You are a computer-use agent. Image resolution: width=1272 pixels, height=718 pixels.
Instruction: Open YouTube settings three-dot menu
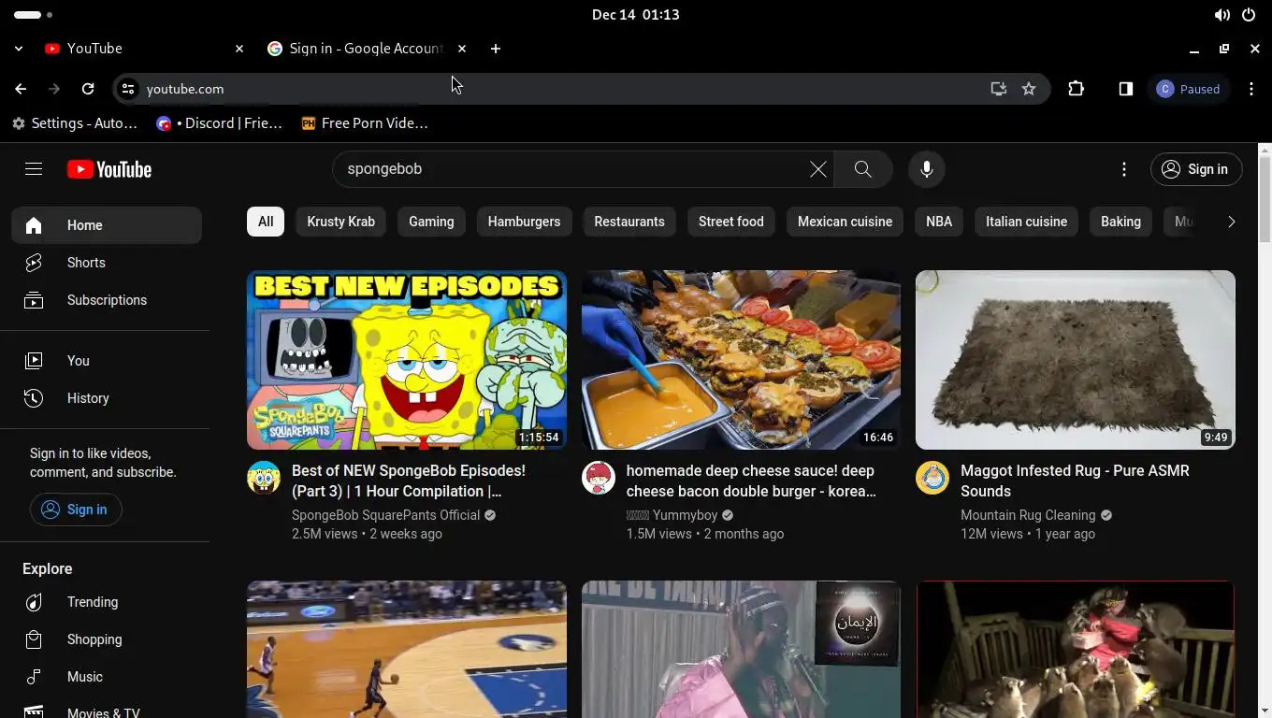point(1124,169)
